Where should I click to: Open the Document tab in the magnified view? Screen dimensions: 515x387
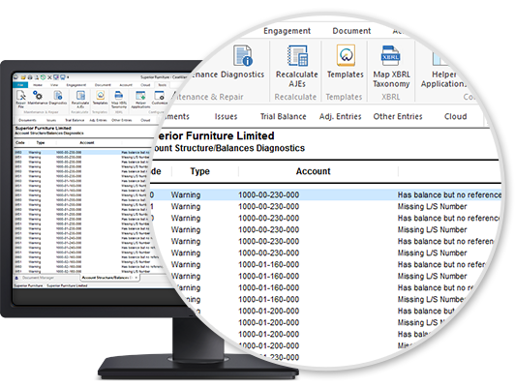pos(351,31)
